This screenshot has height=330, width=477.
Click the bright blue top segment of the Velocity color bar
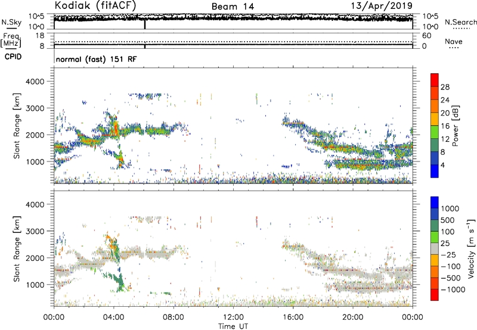[435, 203]
